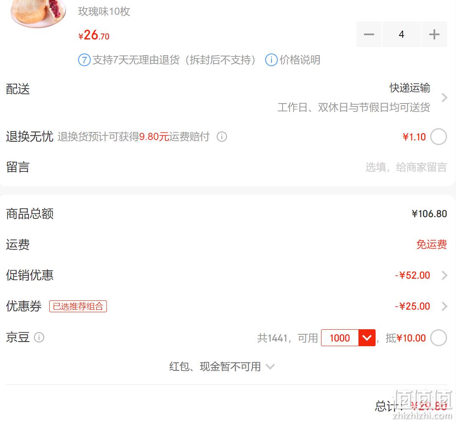Click the 支持7天无理由退货 policy text
Screen dimensions: 456x423
point(174,60)
